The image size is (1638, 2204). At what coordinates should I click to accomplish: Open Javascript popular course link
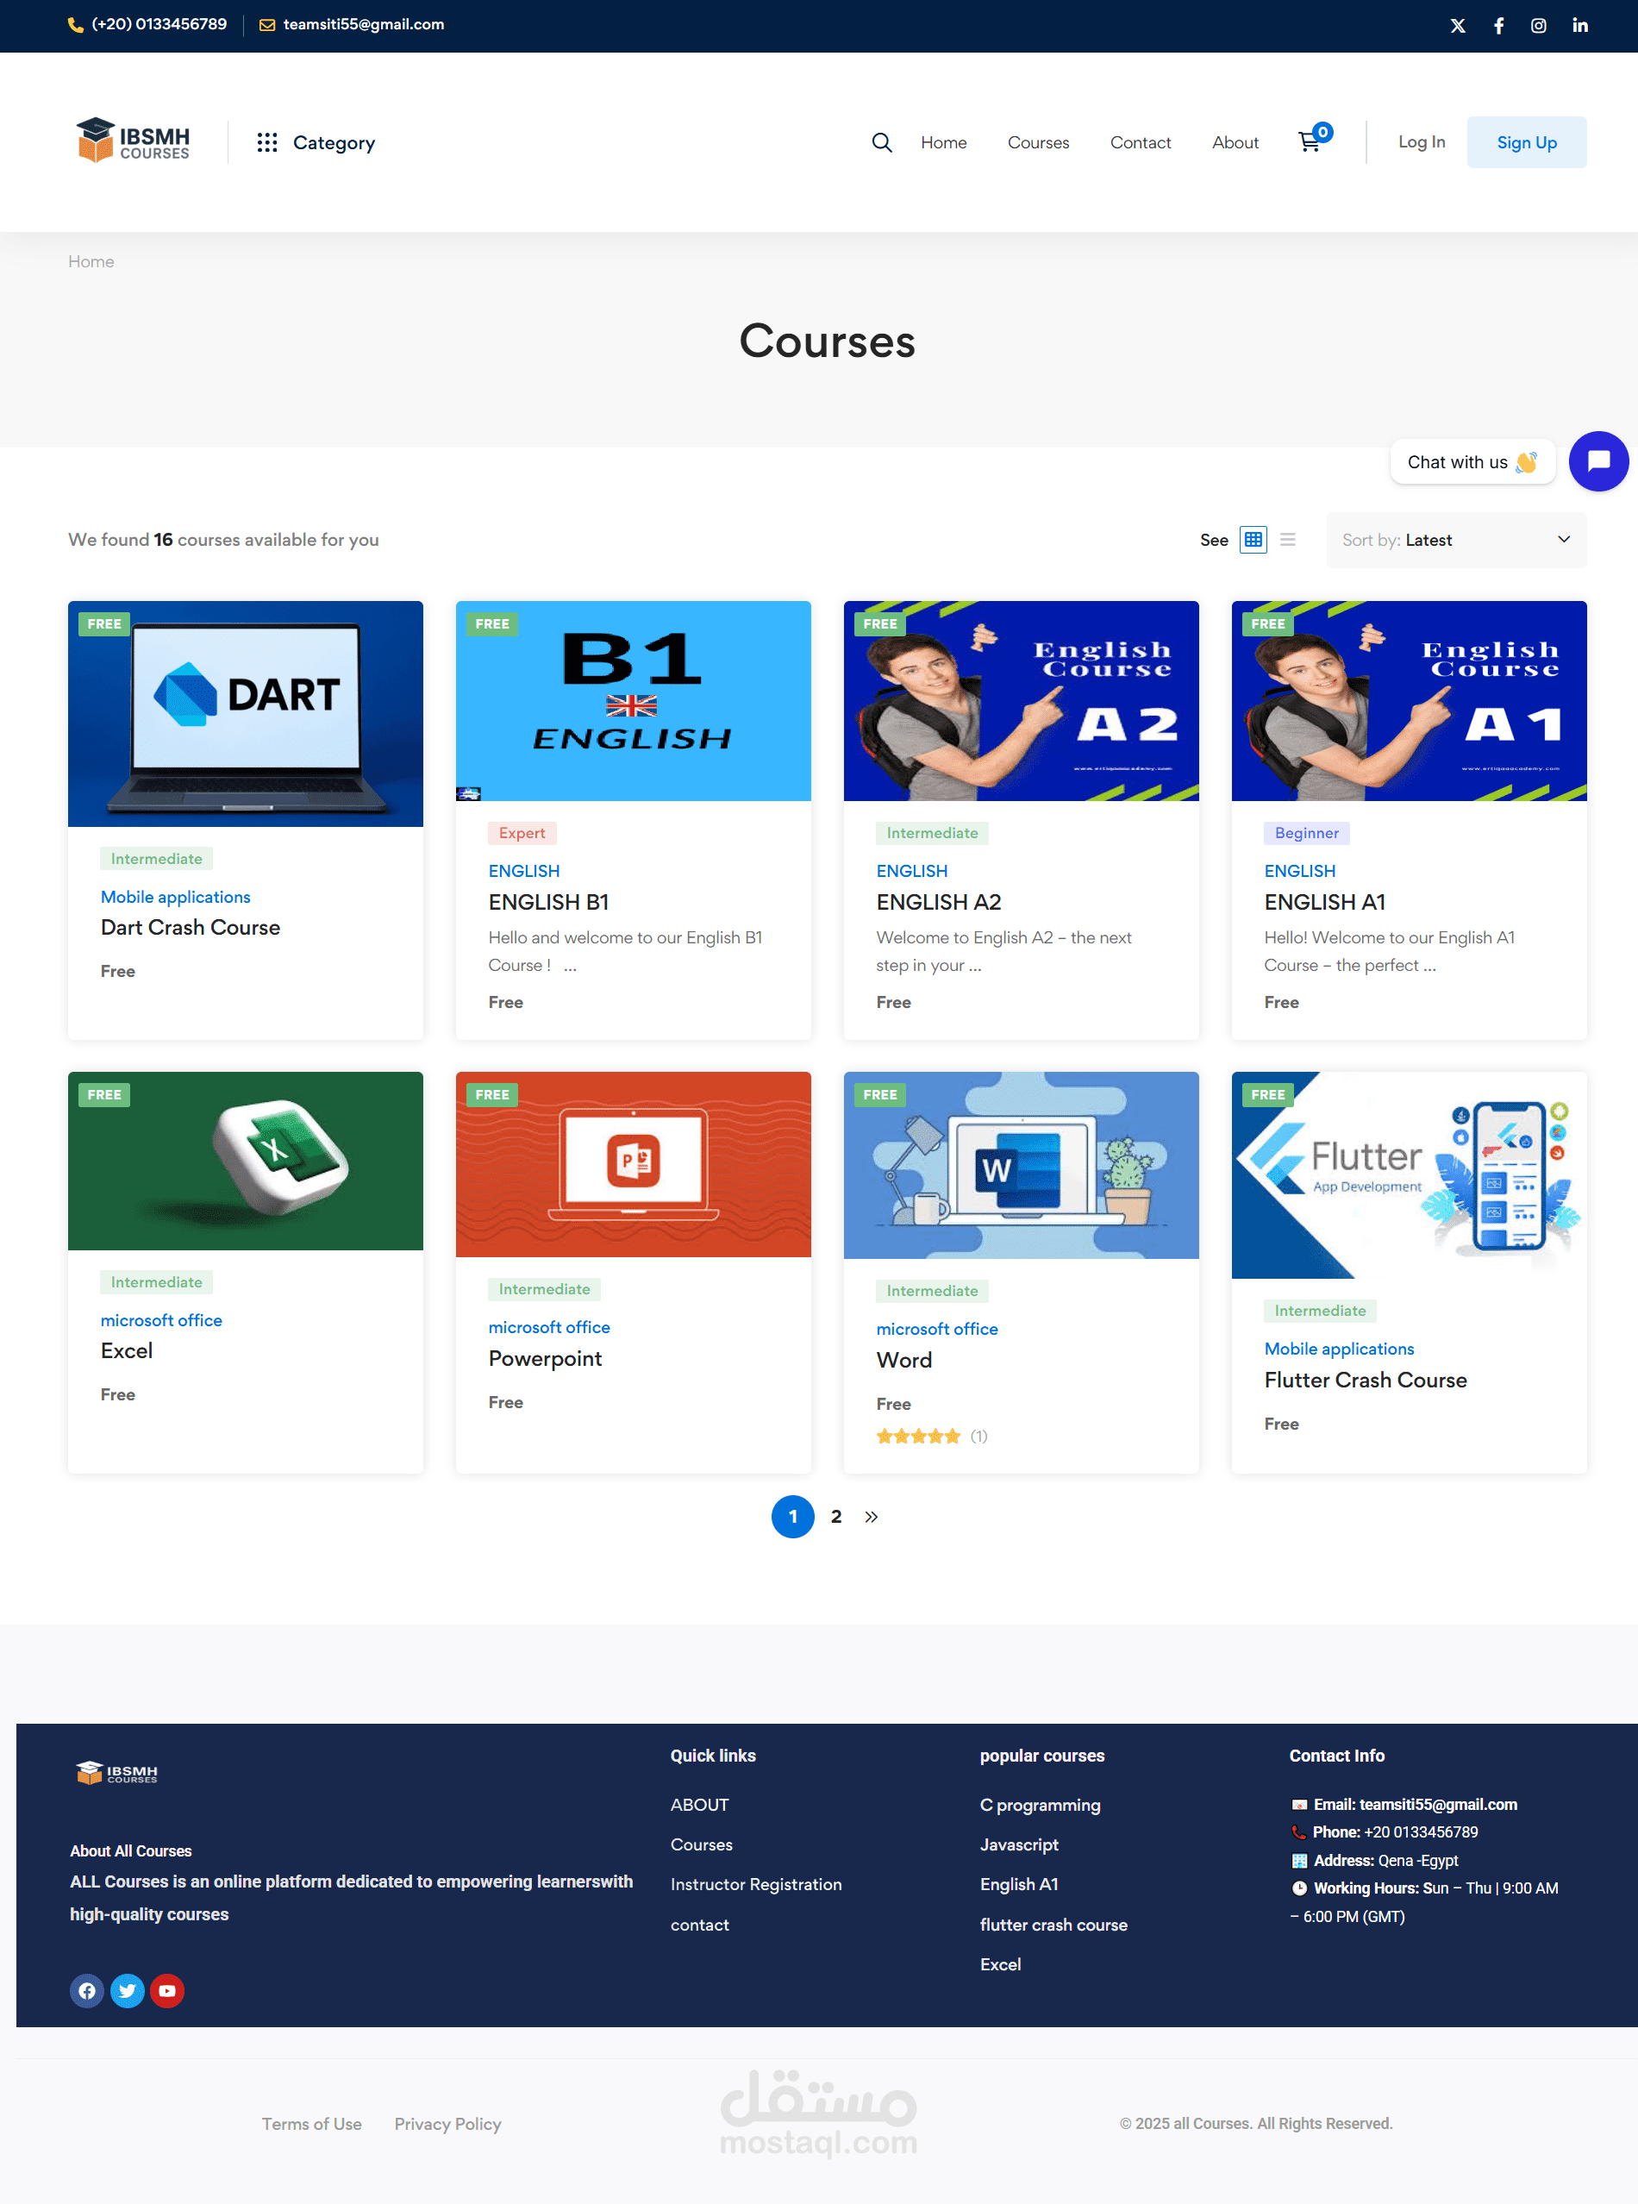[1019, 1845]
